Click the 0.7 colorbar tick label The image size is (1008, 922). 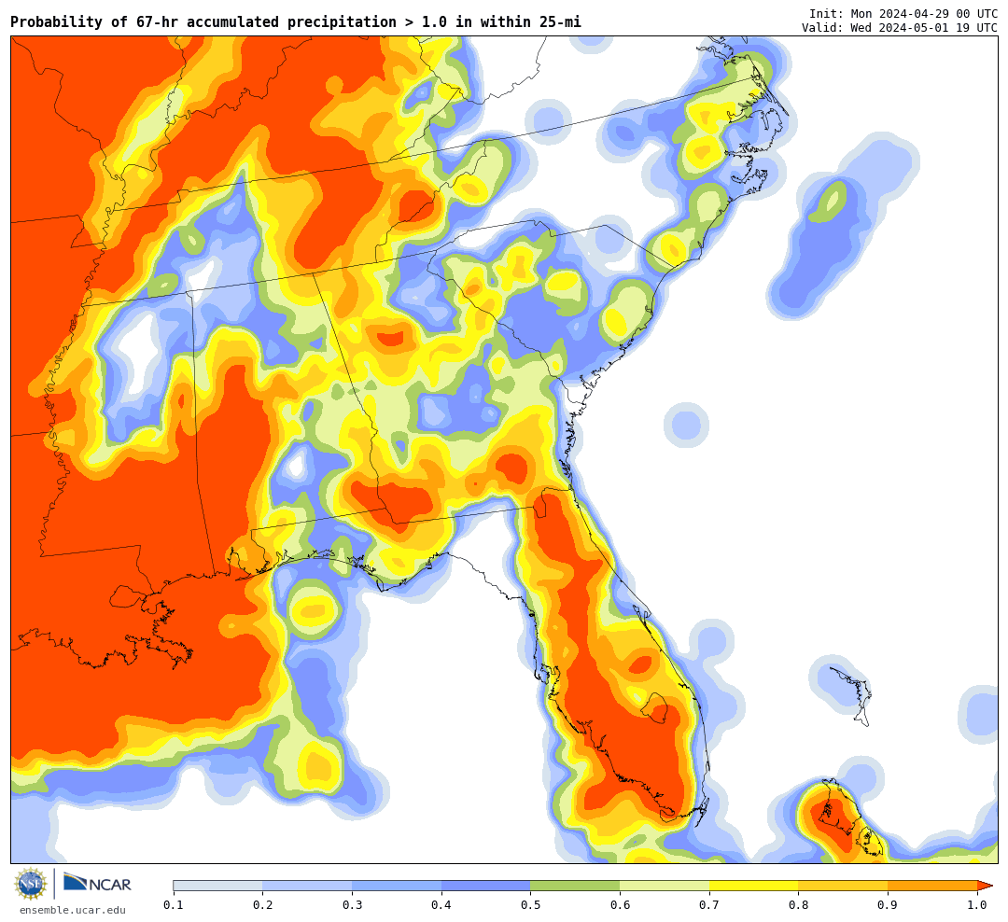709,904
